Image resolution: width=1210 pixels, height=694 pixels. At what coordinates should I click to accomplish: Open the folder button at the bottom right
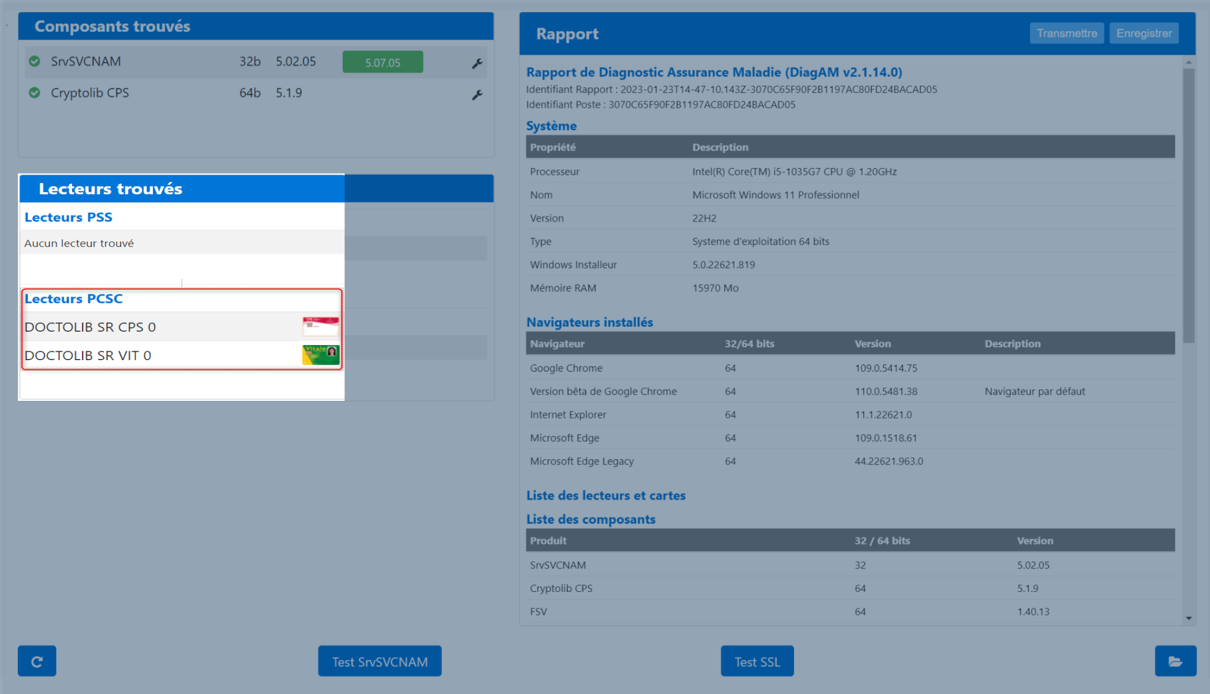(1175, 661)
